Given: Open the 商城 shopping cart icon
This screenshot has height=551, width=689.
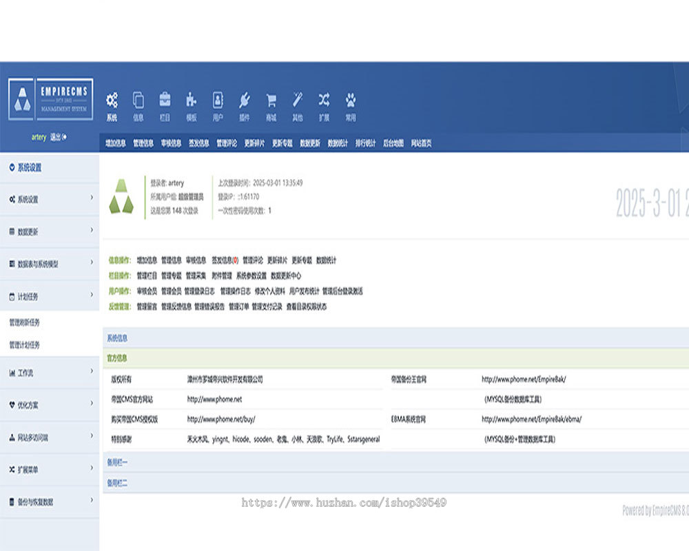Looking at the screenshot, I should tap(271, 100).
